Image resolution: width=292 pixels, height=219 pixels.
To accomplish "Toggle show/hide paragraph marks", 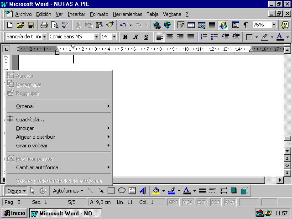I will (246, 25).
